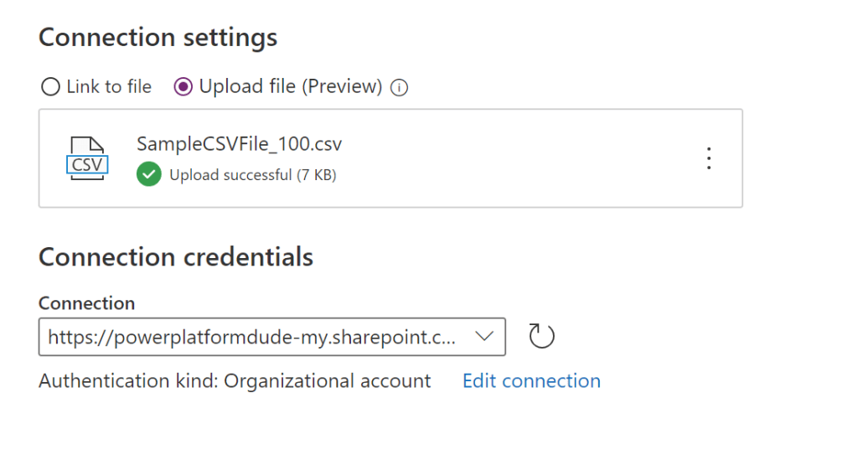Click the info icon beside Upload file
The width and height of the screenshot is (858, 460).
[400, 87]
